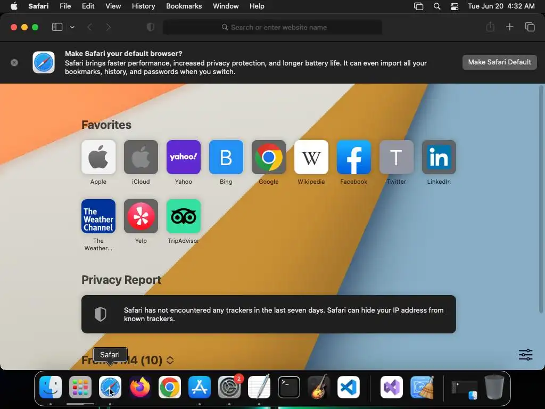Open the Facebook favorite tile
Viewport: 545px width, 409px height.
point(354,157)
